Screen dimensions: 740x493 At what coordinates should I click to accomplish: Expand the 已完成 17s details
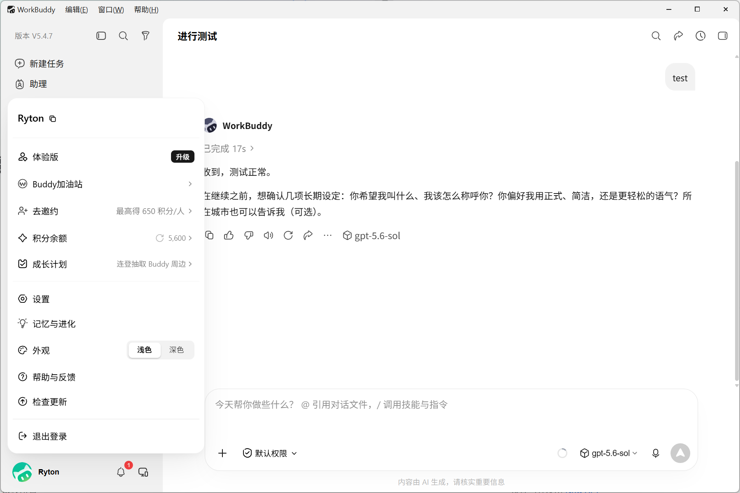(x=229, y=148)
